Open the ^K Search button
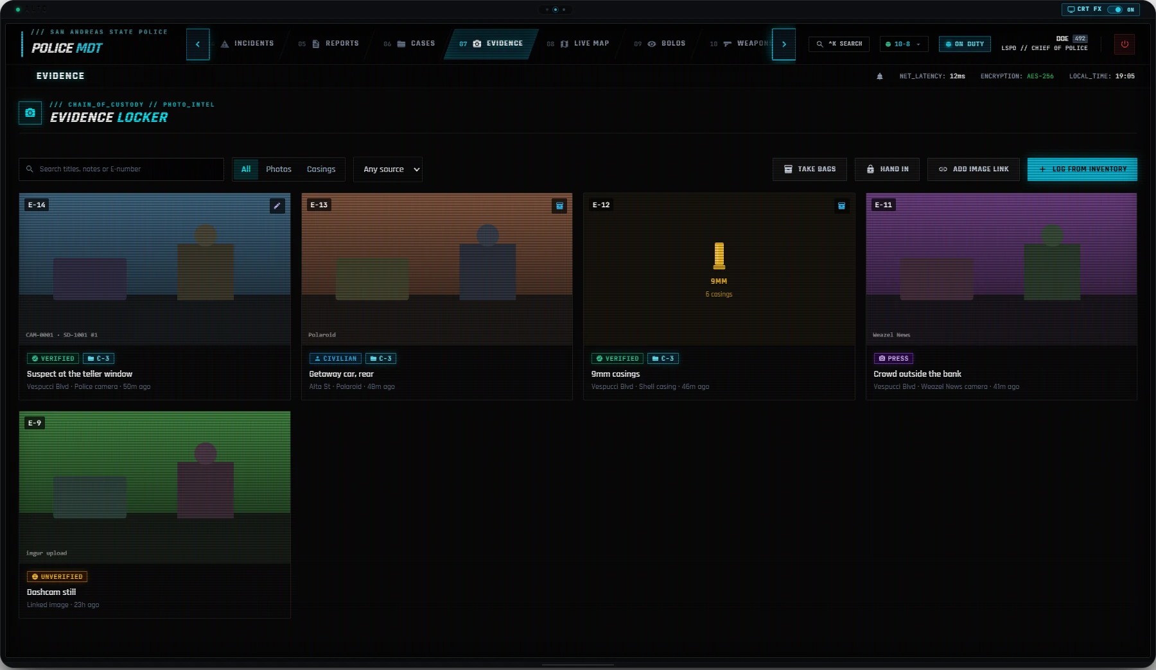The width and height of the screenshot is (1156, 670). [x=839, y=44]
